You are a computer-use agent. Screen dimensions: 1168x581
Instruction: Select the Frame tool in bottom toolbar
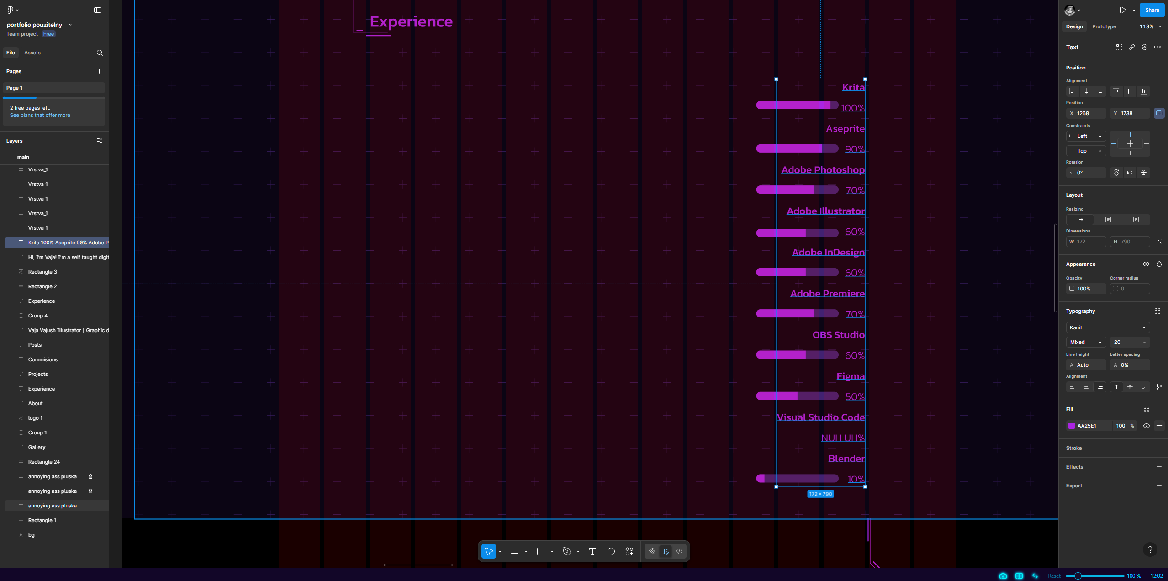coord(515,551)
